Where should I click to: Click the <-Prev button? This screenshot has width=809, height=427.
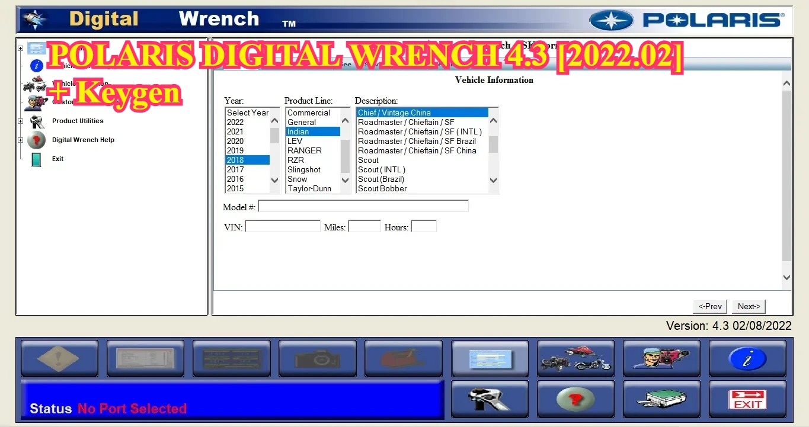click(x=710, y=306)
